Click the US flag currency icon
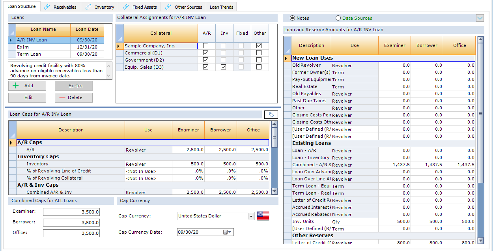493x251 pixels. tap(263, 216)
